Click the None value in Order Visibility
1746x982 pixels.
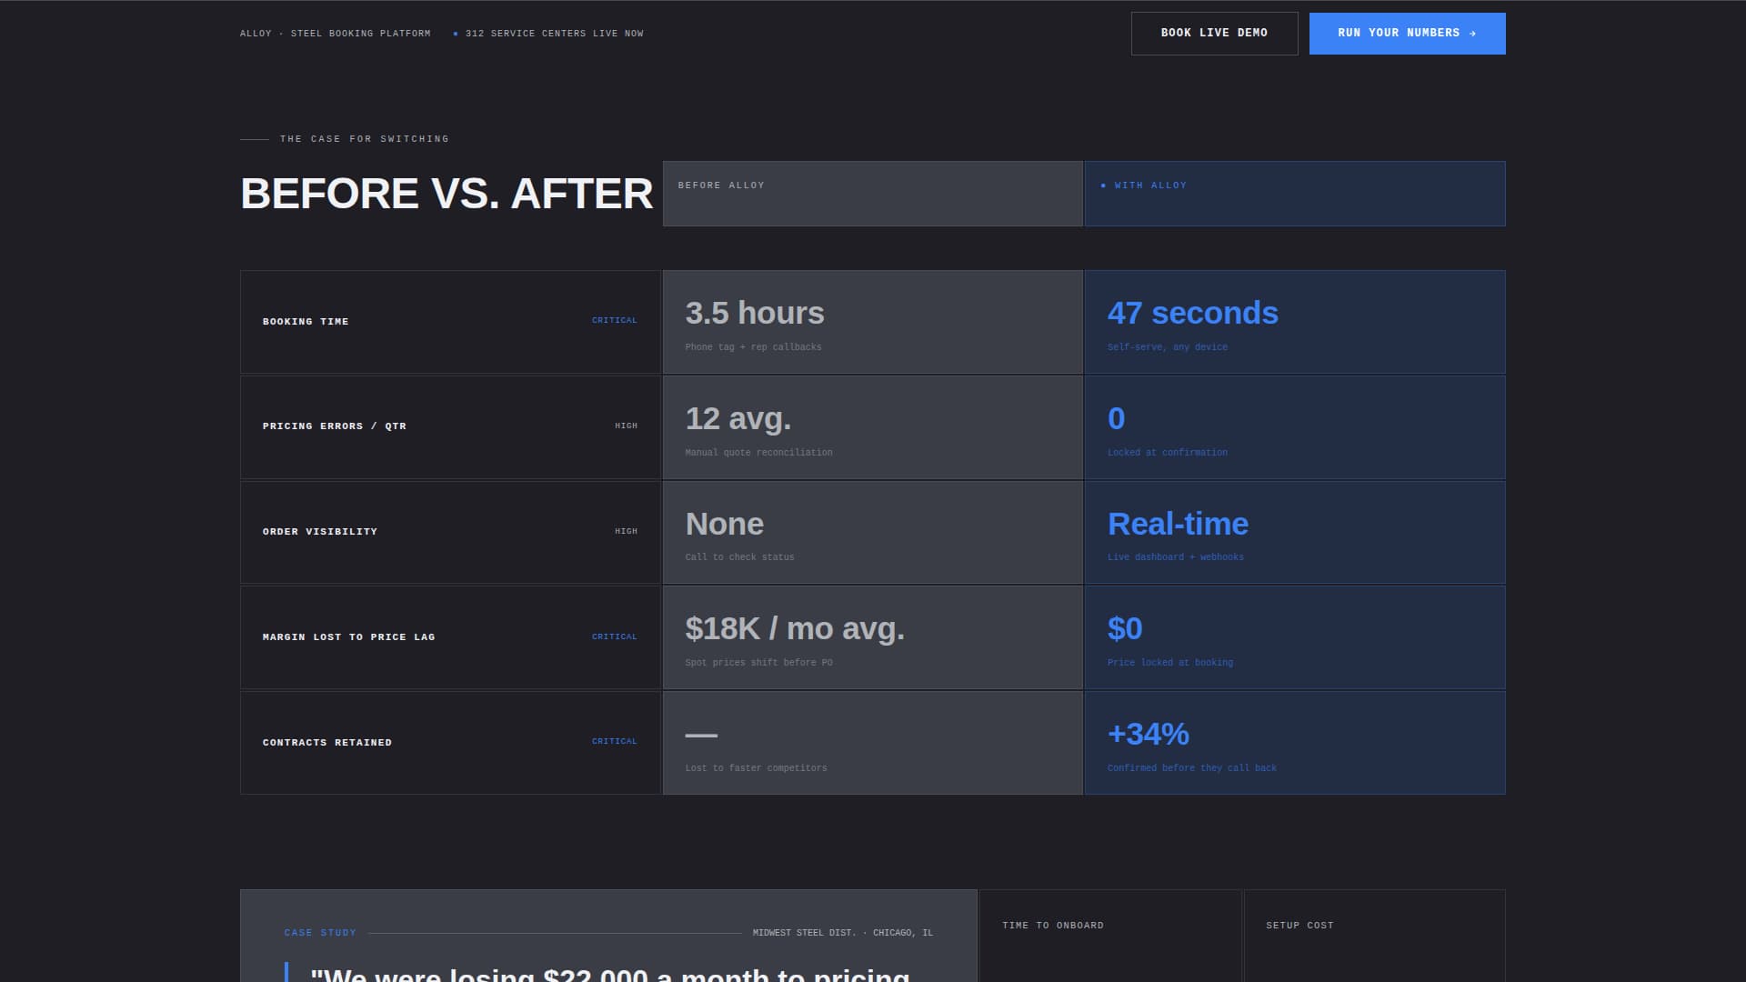725,524
